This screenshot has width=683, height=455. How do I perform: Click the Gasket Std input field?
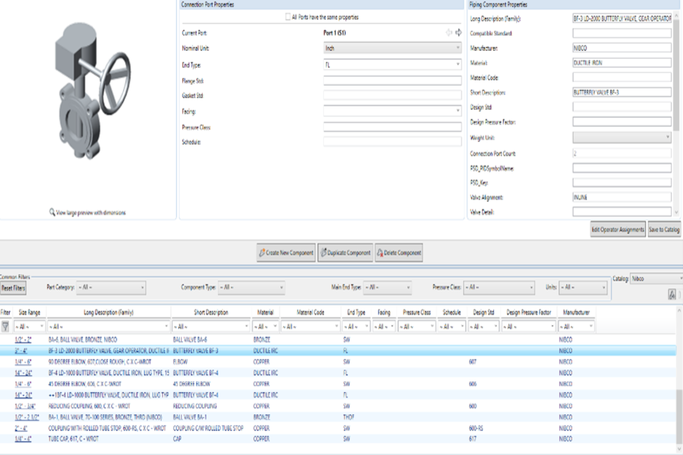click(x=392, y=96)
